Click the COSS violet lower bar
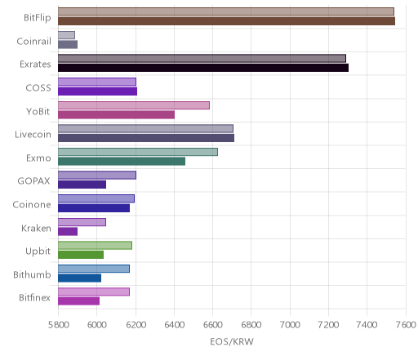Image resolution: width=418 pixels, height=356 pixels. 97,91
